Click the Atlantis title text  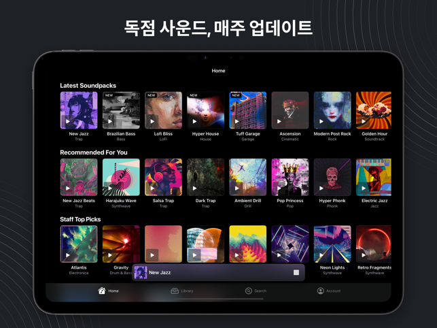pyautogui.click(x=79, y=267)
